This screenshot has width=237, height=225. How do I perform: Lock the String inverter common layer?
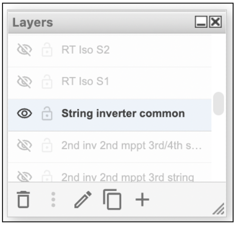pyautogui.click(x=47, y=113)
